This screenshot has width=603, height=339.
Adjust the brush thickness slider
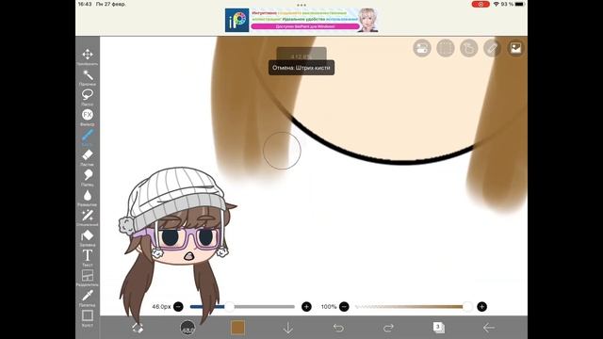(242, 307)
